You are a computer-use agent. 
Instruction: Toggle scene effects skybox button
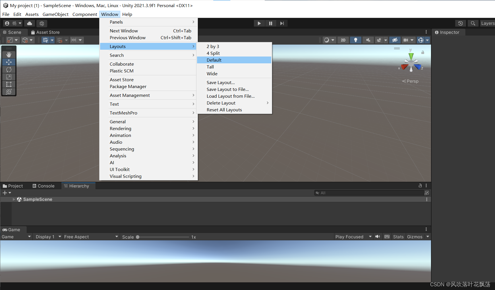pyautogui.click(x=379, y=40)
